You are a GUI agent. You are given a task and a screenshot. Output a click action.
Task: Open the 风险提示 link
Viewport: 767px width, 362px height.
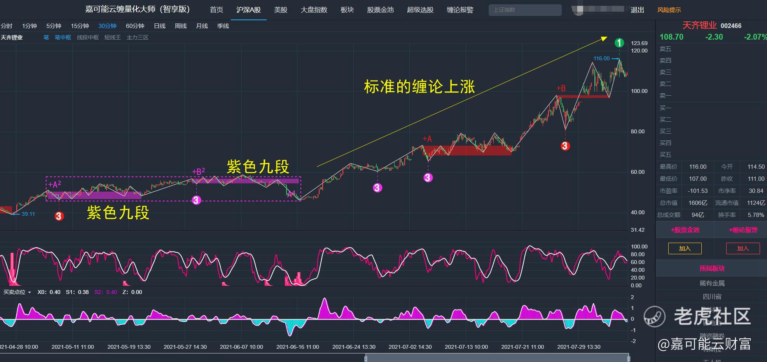(x=669, y=10)
